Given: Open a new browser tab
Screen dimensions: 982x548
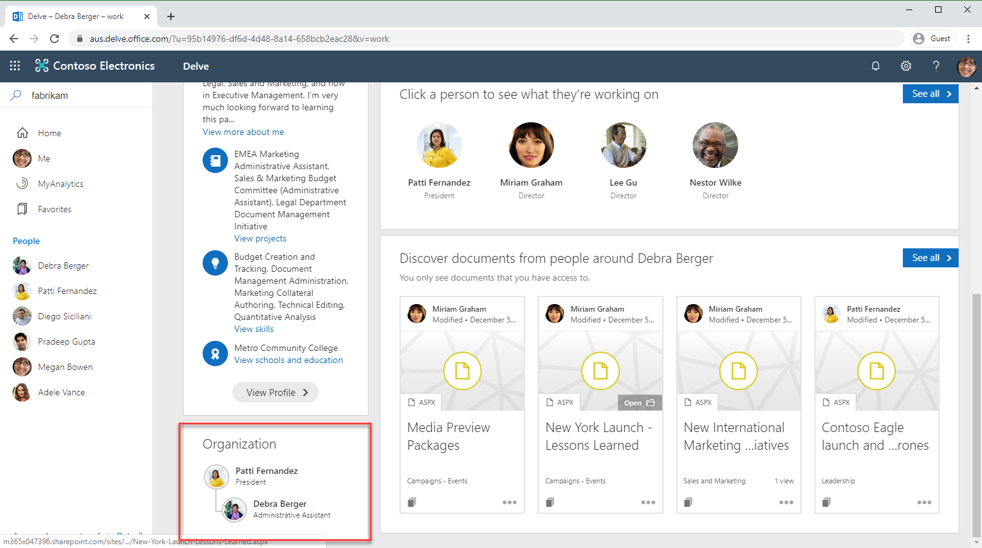Looking at the screenshot, I should coord(171,16).
